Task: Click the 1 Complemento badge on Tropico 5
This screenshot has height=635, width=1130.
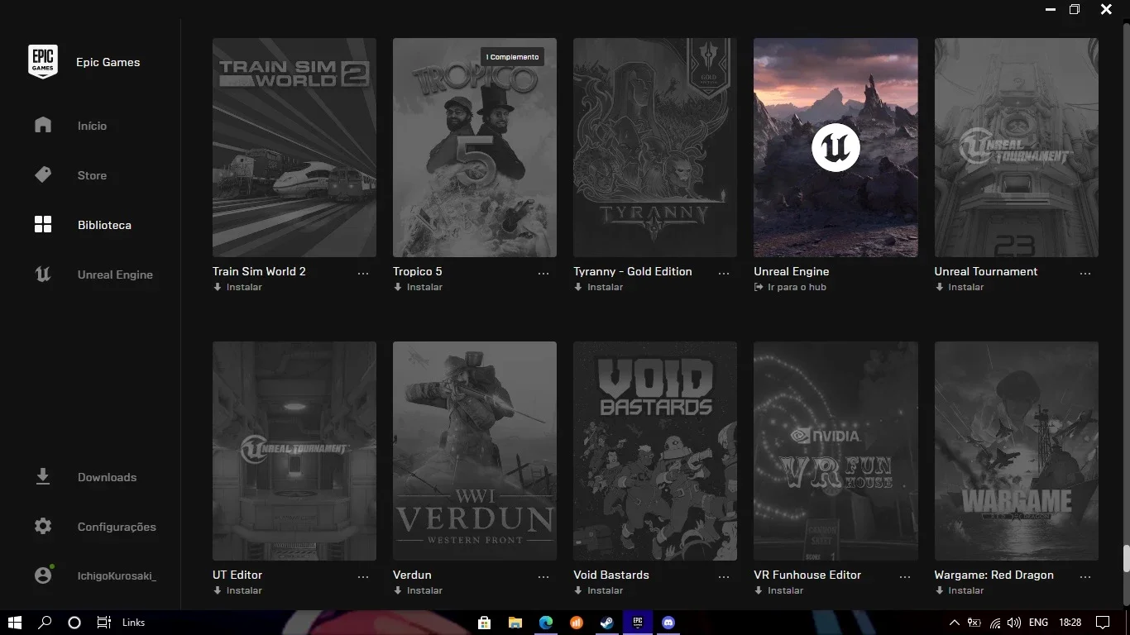Action: pyautogui.click(x=512, y=57)
